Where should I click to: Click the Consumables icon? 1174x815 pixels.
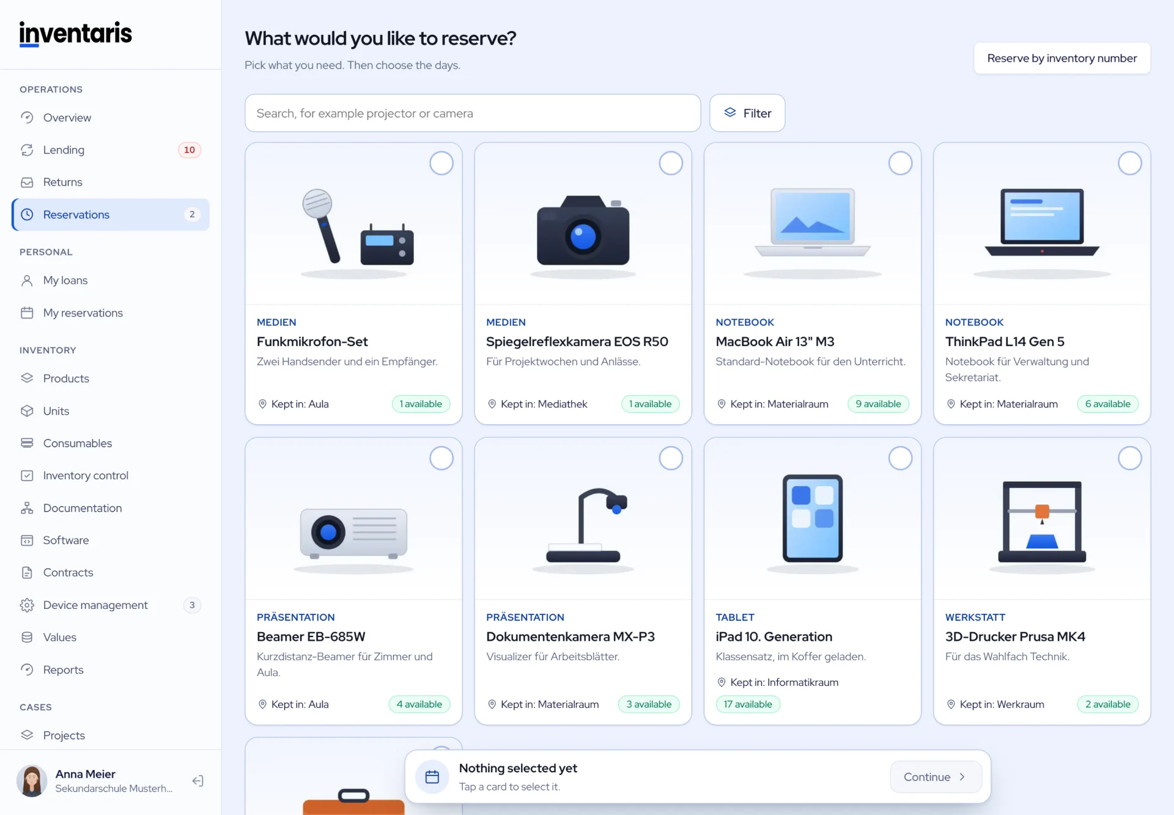(27, 443)
